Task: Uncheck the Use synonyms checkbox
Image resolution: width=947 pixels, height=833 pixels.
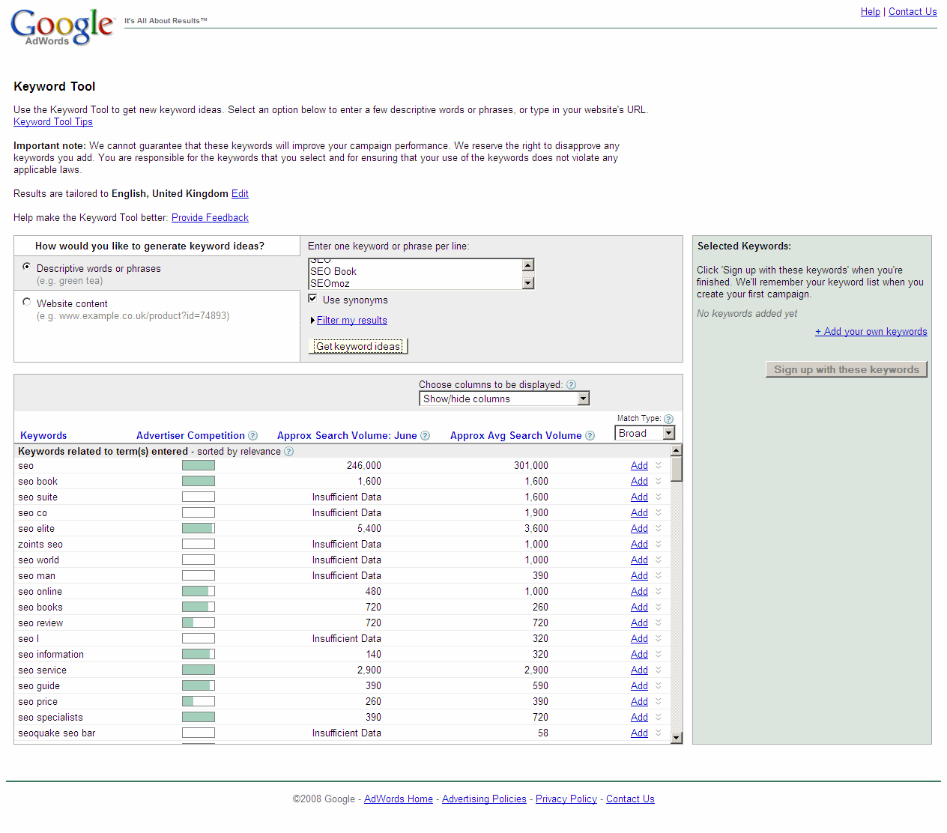Action: (x=312, y=297)
